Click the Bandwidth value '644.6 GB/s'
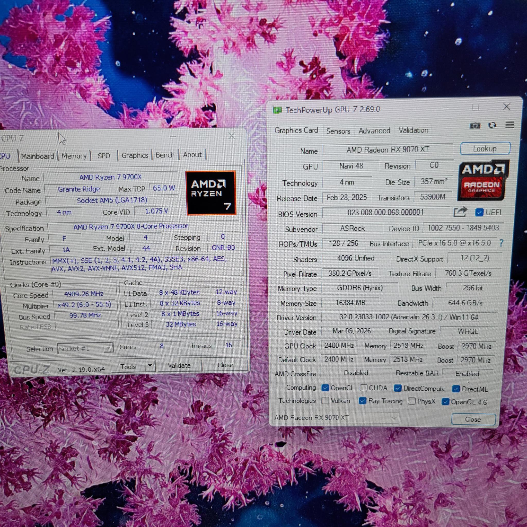 (465, 303)
